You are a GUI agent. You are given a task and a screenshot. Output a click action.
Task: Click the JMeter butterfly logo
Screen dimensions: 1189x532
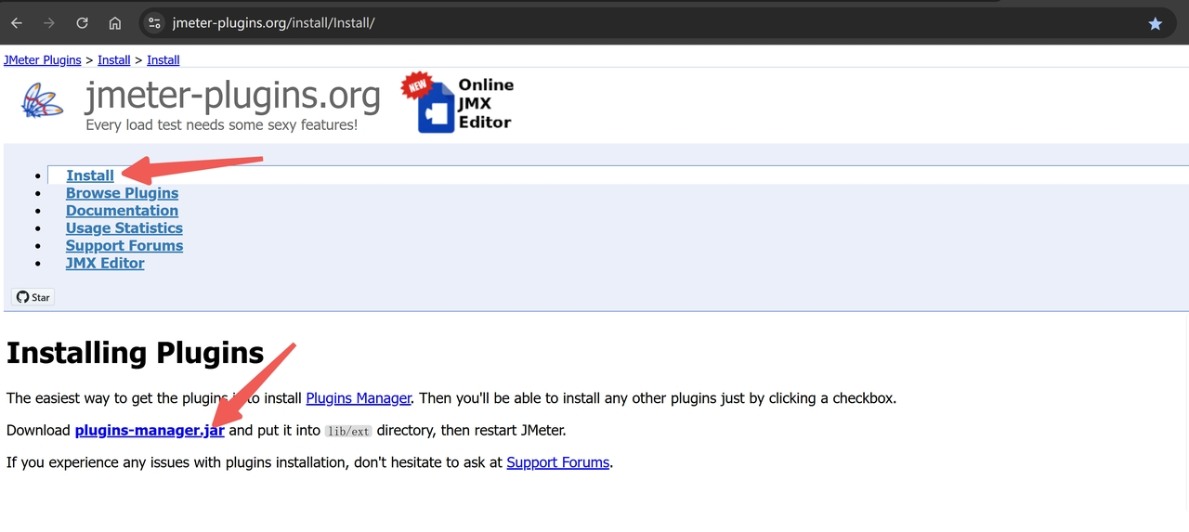click(x=43, y=99)
